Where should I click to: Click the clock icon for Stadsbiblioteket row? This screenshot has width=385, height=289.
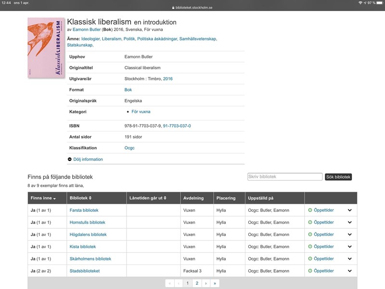[x=310, y=271]
